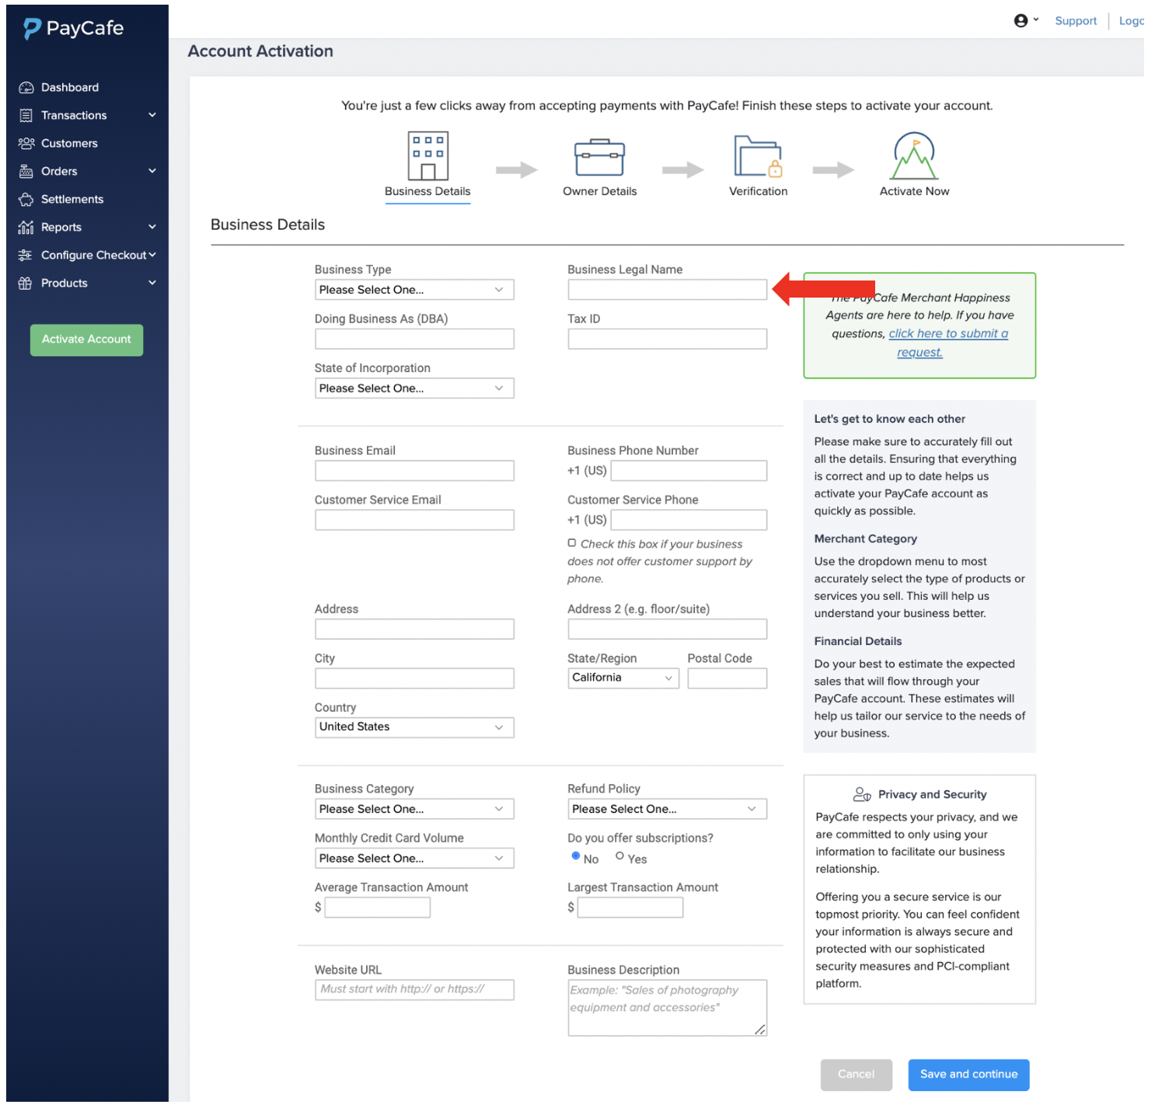Viewport: 1155px width, 1108px height.
Task: Click the Business Legal Name field
Action: (x=668, y=290)
